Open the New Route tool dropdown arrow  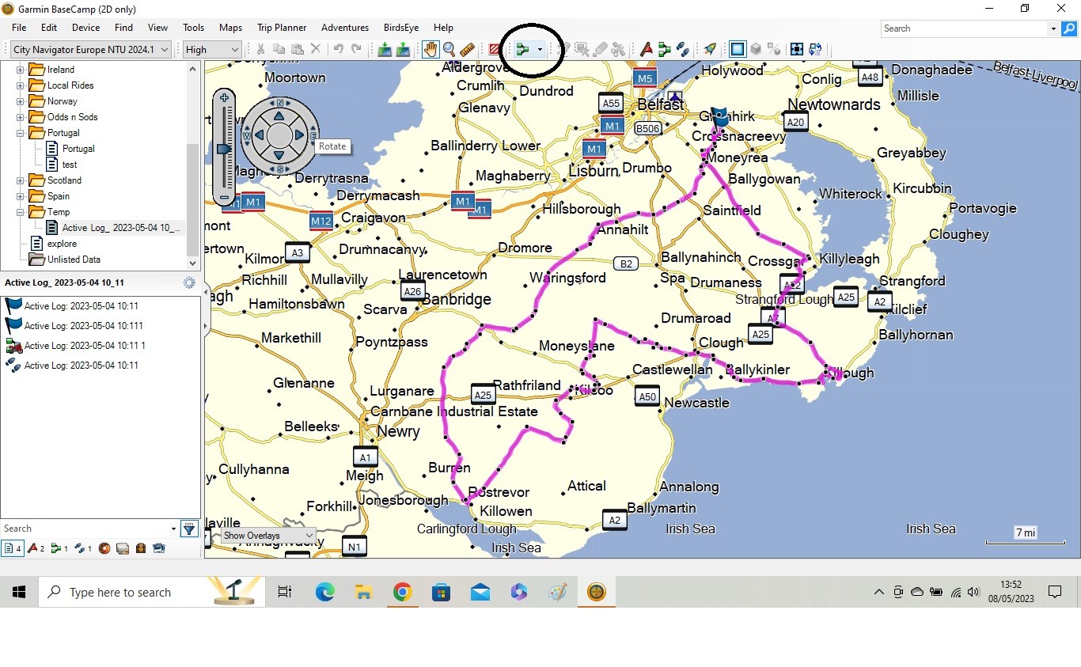[540, 49]
